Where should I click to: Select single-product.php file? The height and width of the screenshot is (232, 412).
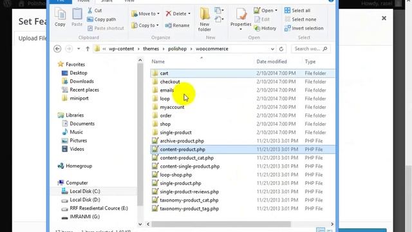[242, 183]
